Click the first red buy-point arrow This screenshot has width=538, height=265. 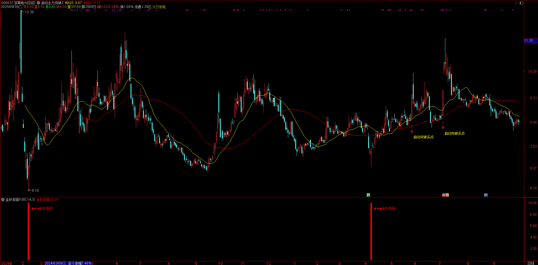click(412, 132)
